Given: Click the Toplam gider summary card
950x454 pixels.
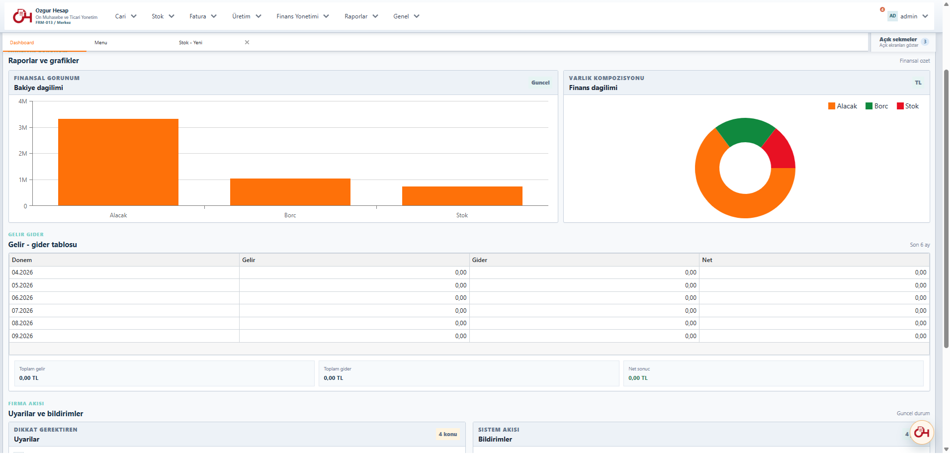Looking at the screenshot, I should tap(469, 373).
